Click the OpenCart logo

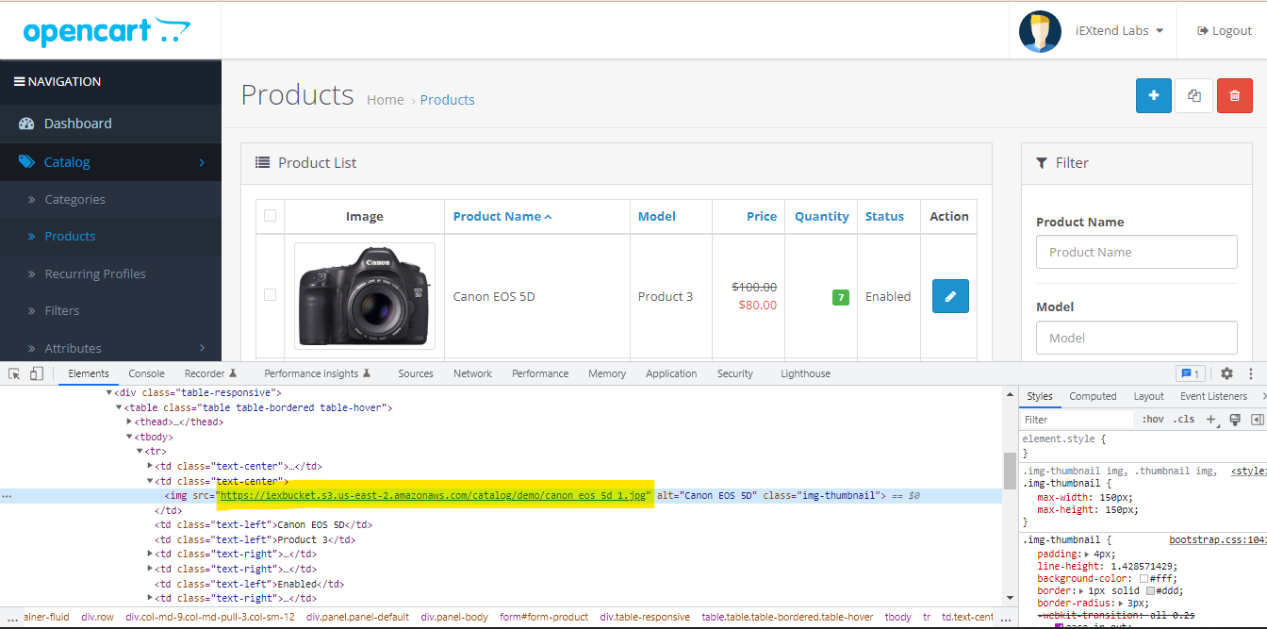pyautogui.click(x=107, y=31)
